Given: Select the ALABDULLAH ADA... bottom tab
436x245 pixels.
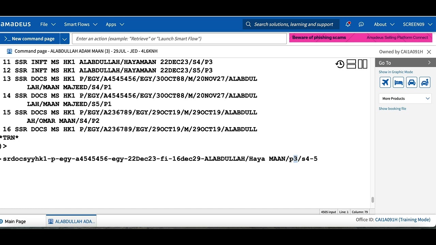Looking at the screenshot, I should [71, 221].
